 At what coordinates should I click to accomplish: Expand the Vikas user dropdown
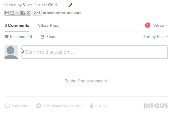(x=161, y=25)
